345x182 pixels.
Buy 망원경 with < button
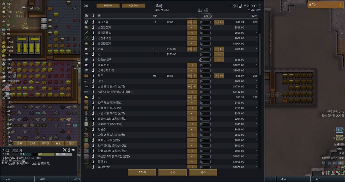click(x=192, y=129)
